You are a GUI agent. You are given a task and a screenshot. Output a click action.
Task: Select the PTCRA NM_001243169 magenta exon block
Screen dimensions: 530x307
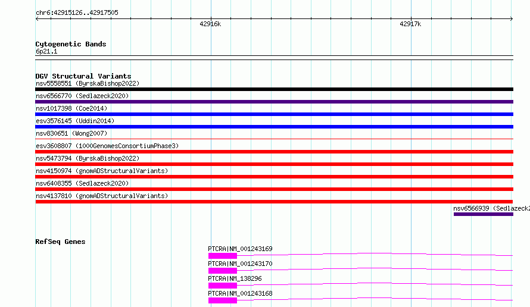(x=222, y=256)
